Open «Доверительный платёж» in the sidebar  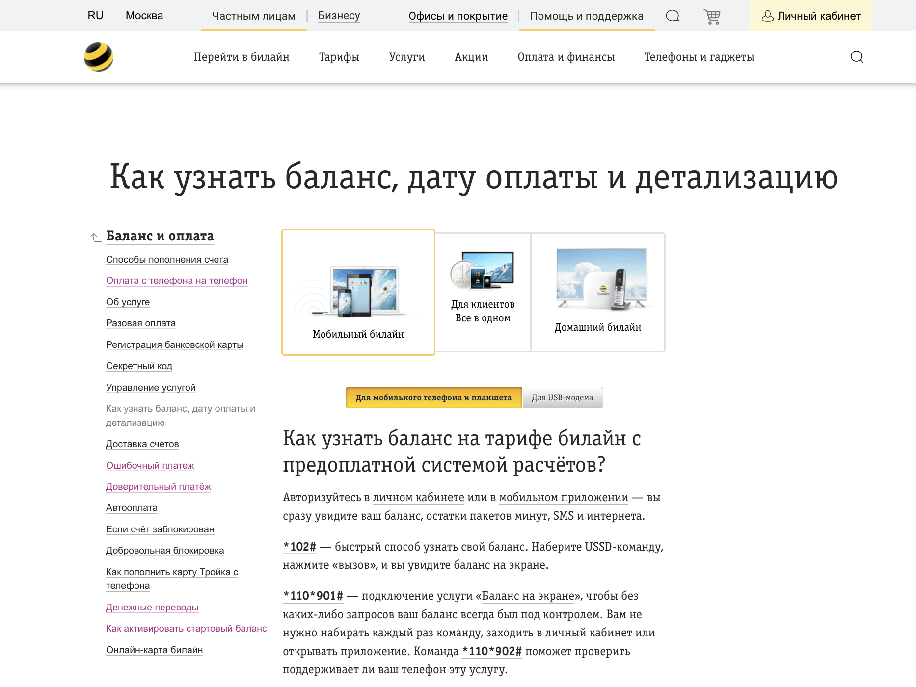[158, 486]
